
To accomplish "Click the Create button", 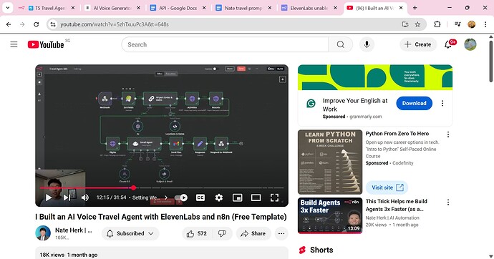I will point(418,44).
